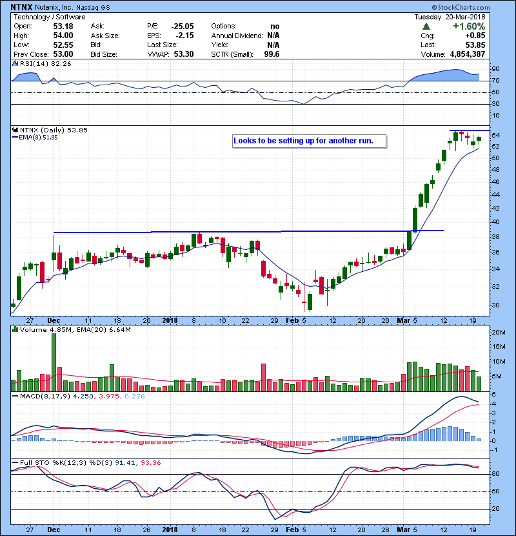The image size is (516, 536).
Task: Click the Volume value 4,854,387
Action: (x=468, y=54)
